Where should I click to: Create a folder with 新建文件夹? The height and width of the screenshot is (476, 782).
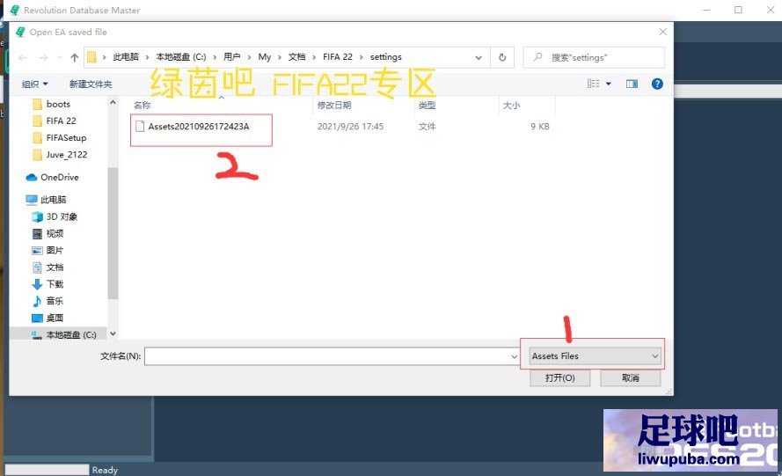point(91,84)
